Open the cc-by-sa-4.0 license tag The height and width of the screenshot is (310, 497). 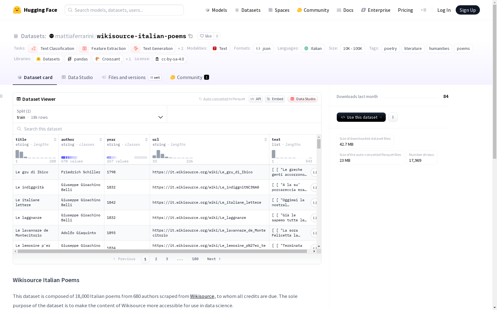click(x=170, y=59)
